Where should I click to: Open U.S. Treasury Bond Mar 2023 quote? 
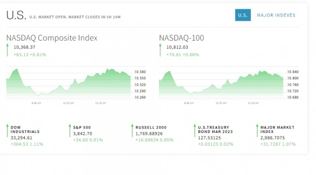(215, 129)
